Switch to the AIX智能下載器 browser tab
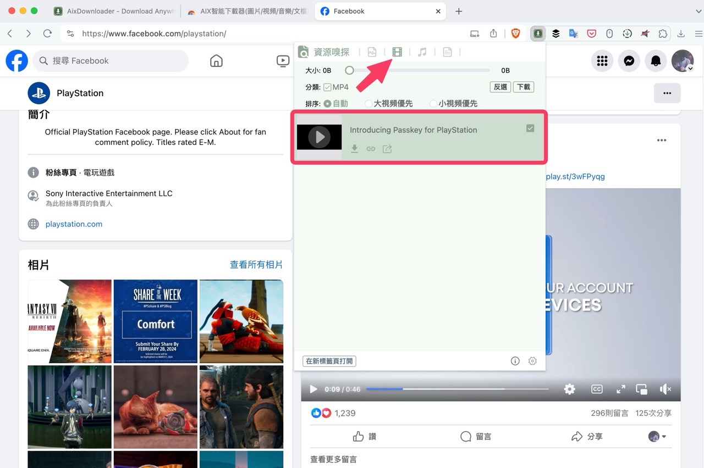Screen dimensions: 704x468 [246, 11]
